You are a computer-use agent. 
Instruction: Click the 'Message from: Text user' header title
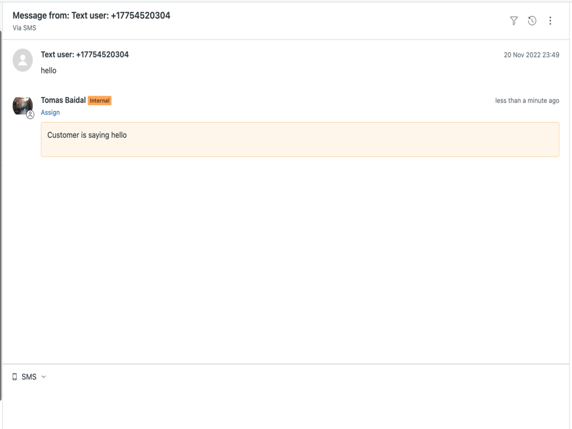[91, 16]
